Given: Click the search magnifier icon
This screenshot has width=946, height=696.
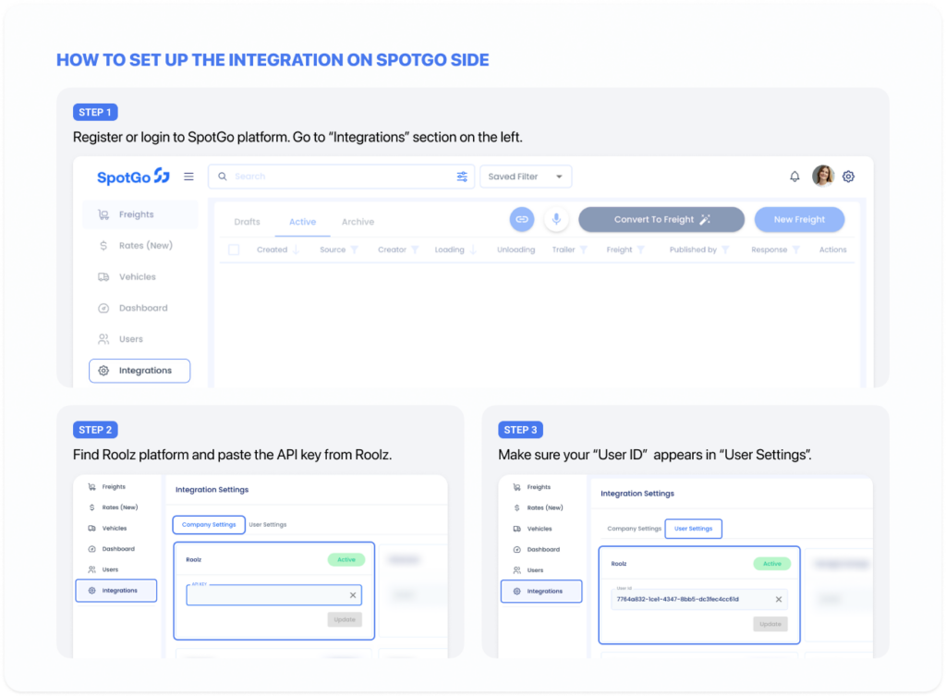Looking at the screenshot, I should [222, 177].
